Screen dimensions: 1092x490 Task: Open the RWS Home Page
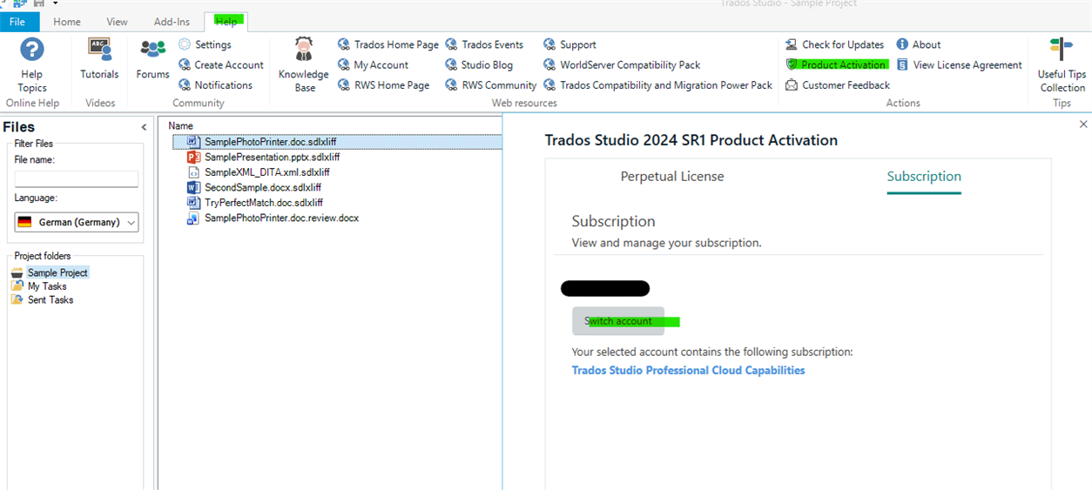click(x=383, y=85)
